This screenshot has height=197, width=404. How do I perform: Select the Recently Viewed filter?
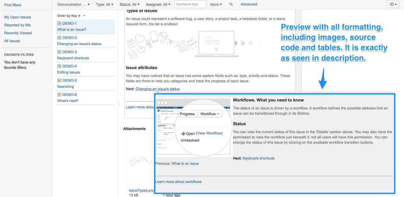[18, 33]
